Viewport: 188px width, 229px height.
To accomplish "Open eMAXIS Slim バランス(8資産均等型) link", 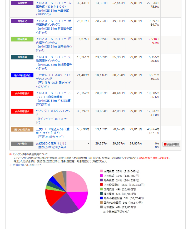I will 54,97.
